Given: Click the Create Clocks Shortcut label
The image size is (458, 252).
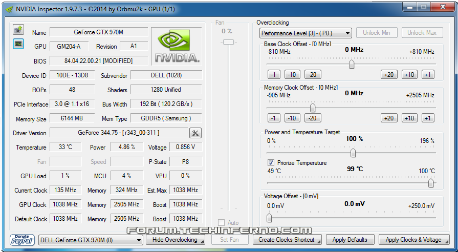Looking at the screenshot, I should (x=286, y=240).
